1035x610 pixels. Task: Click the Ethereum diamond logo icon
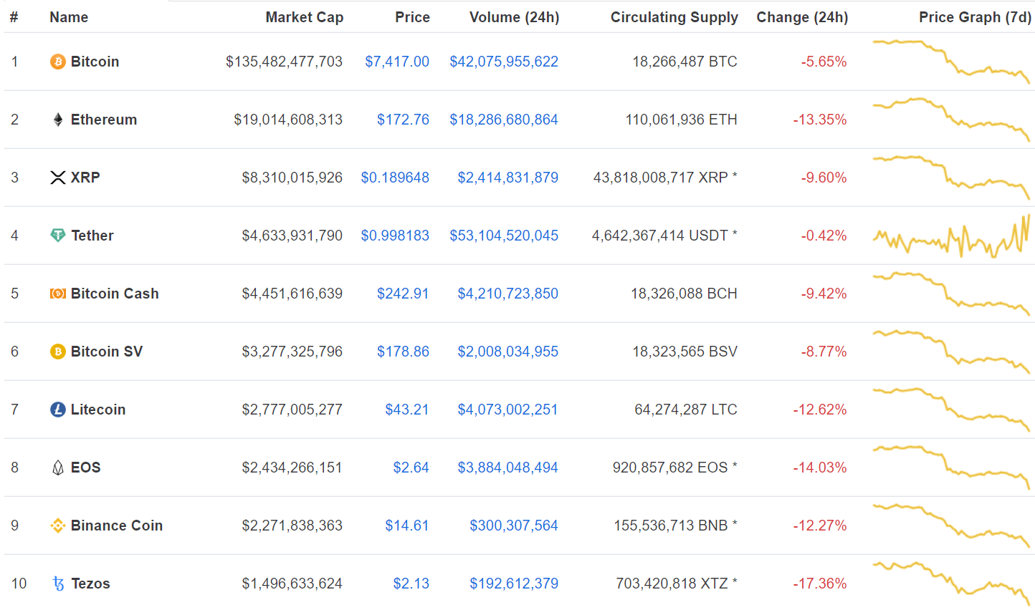(x=58, y=120)
